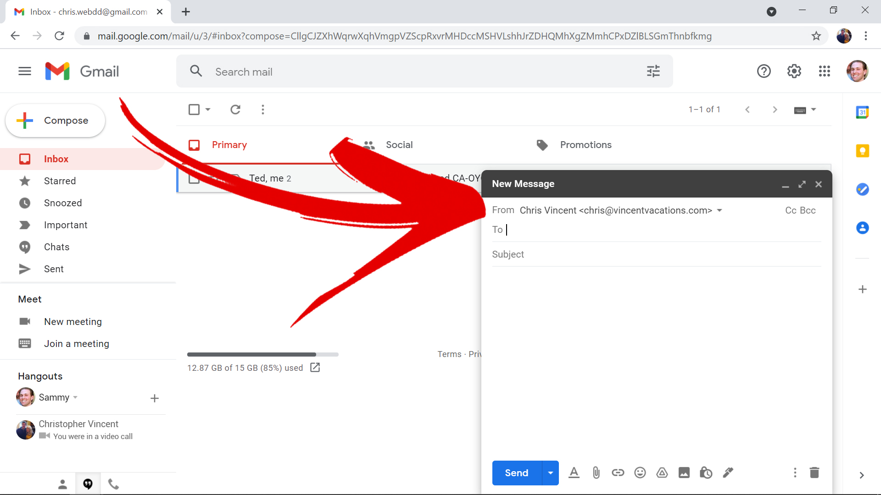Screen dimensions: 881x495
Task: Toggle the select all checkbox
Action: 194,110
